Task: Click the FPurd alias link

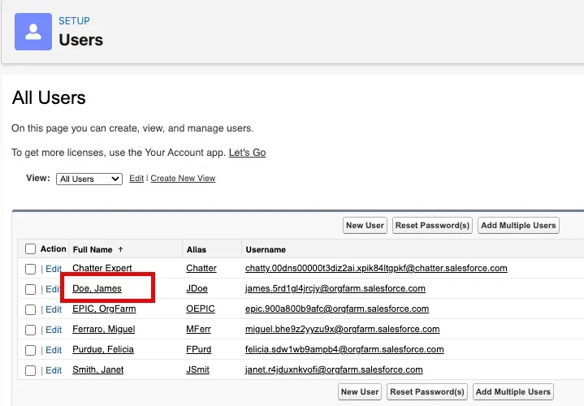Action: pos(198,349)
